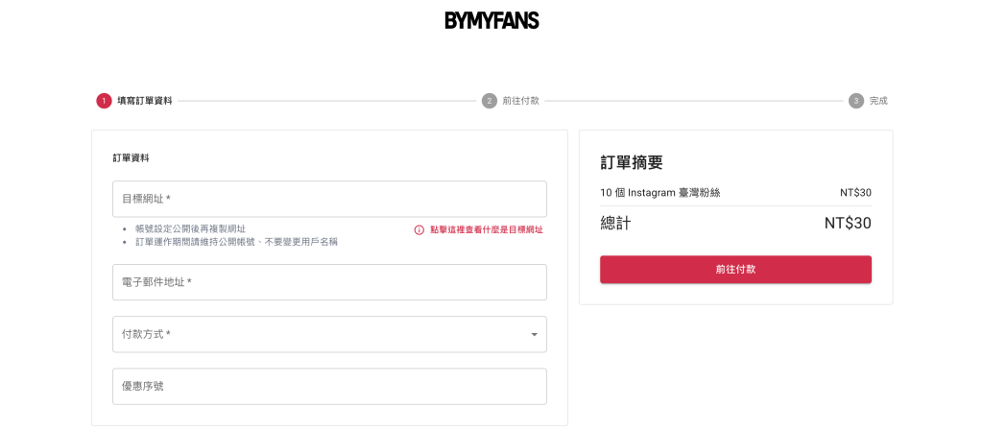This screenshot has width=983, height=430.
Task: Expand the 付款方式 select field
Action: pos(330,334)
